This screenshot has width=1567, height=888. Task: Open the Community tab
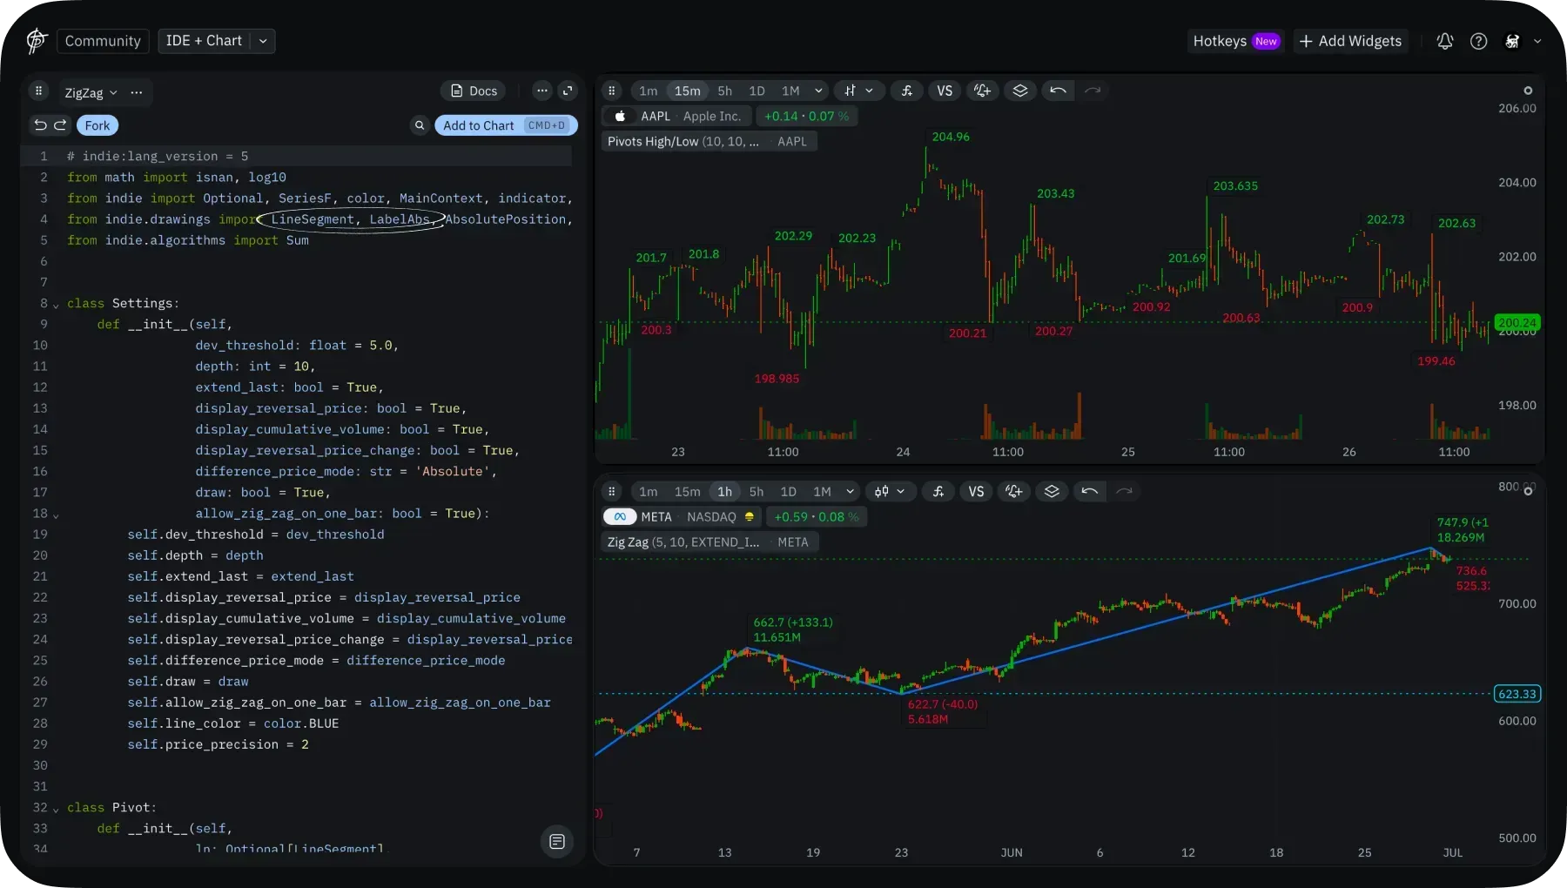(x=103, y=41)
